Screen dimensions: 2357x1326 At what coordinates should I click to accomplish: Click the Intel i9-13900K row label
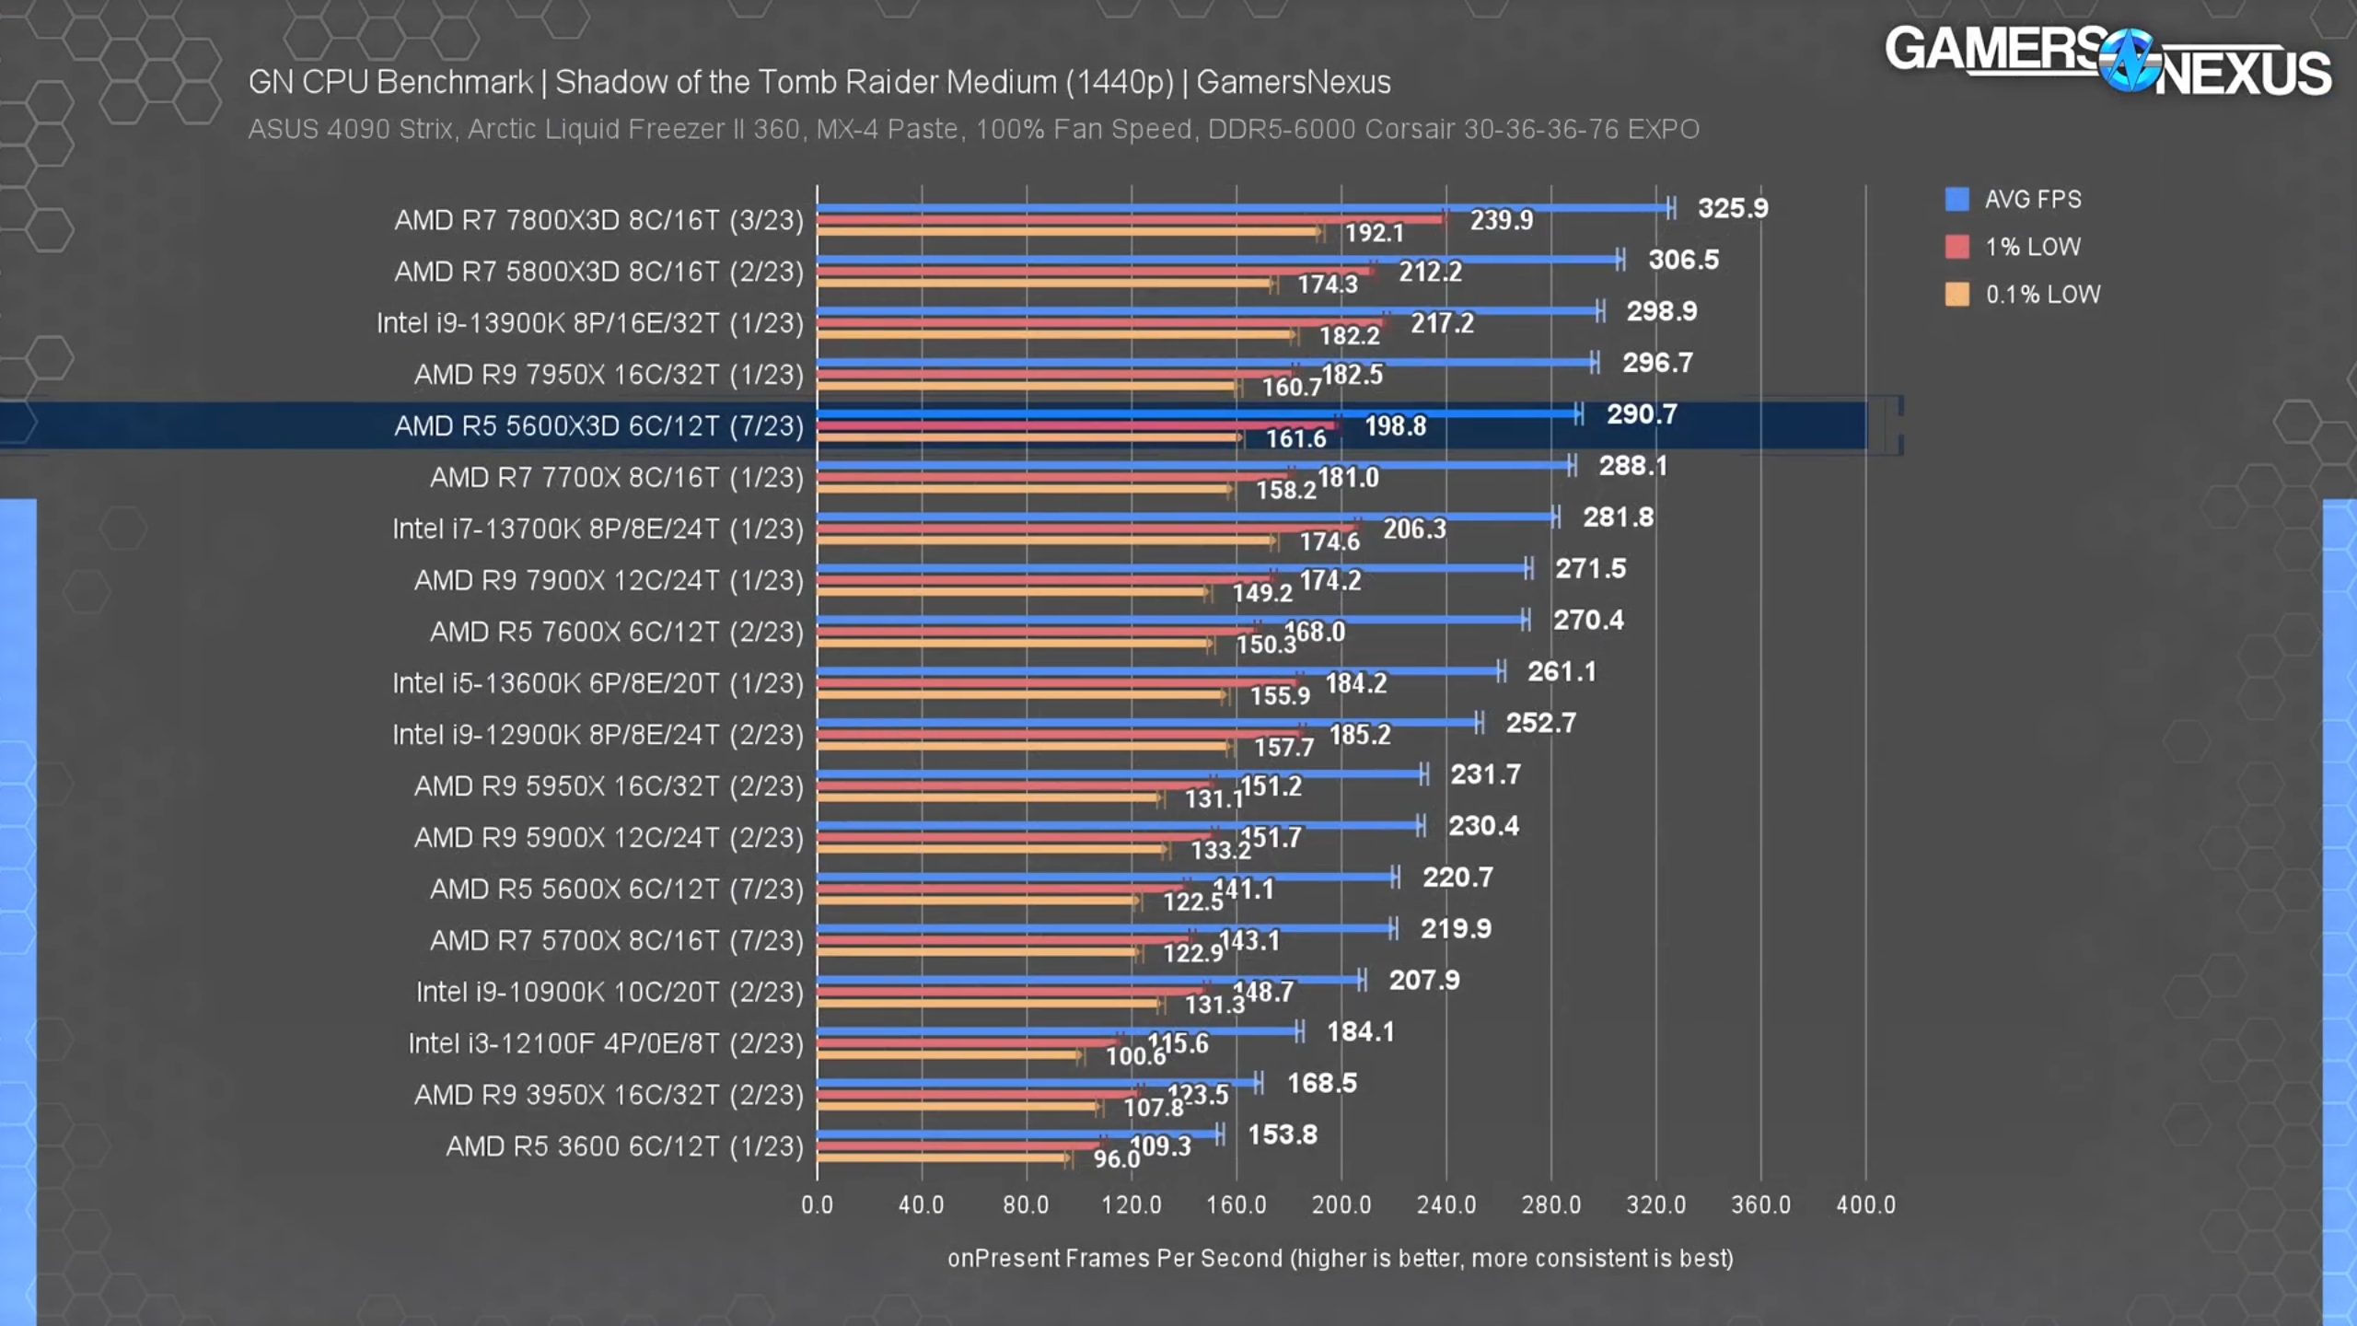click(589, 323)
